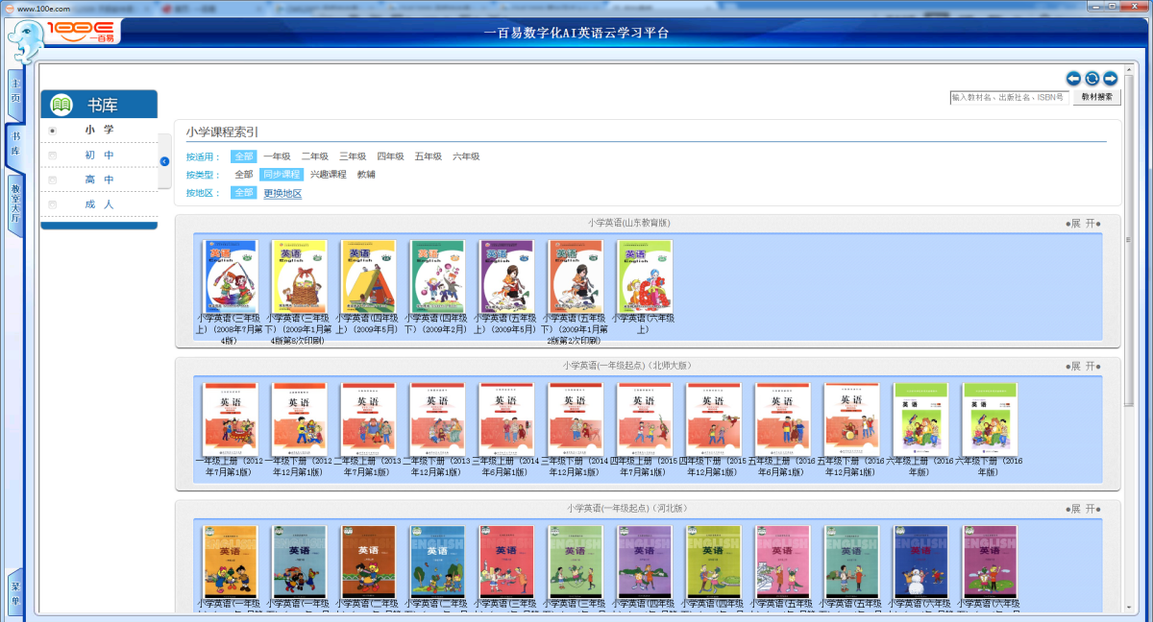The image size is (1153, 622).
Task: Expand the 河北版 book section
Action: (x=1083, y=508)
